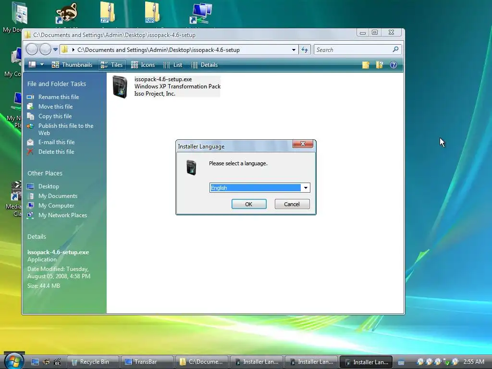Screen dimensions: 492x369
Task: Click the OK button in Installer Language dialog
Action: [249, 204]
